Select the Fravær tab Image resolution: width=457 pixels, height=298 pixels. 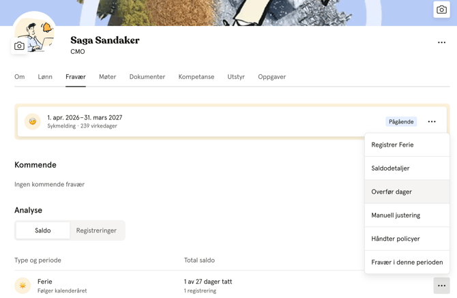[x=76, y=77]
